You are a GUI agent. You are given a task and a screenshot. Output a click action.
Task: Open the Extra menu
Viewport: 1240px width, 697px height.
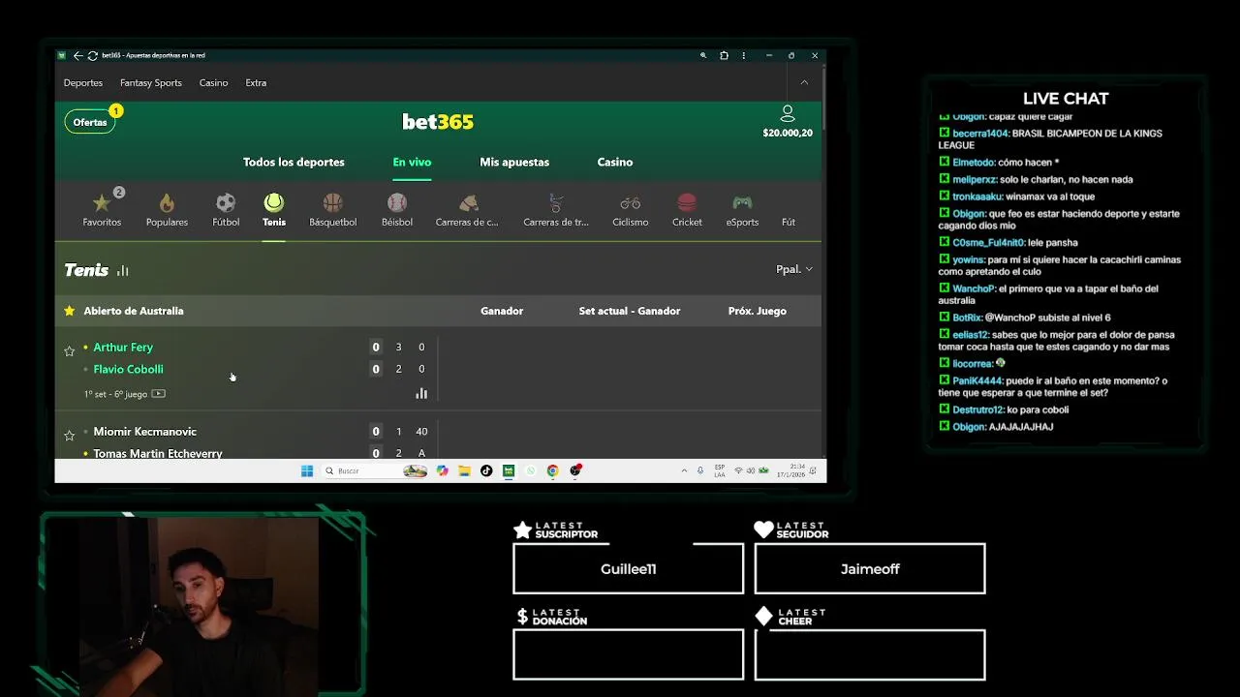click(256, 83)
